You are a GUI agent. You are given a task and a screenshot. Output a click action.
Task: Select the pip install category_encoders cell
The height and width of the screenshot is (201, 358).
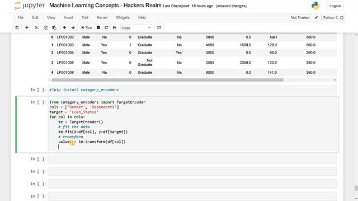click(x=192, y=90)
